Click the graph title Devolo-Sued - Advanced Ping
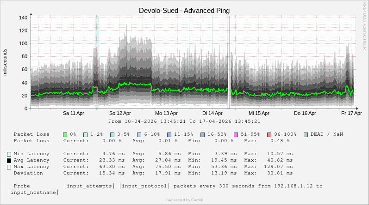This screenshot has width=369, height=205. click(x=184, y=10)
